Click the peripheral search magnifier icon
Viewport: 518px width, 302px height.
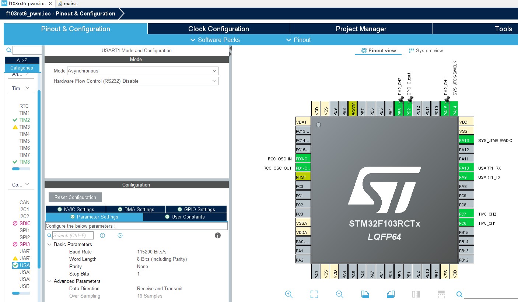[9, 50]
